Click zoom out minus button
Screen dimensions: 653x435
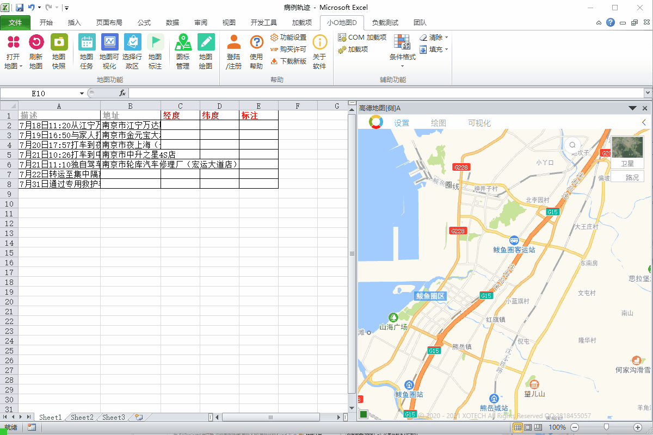click(x=575, y=427)
